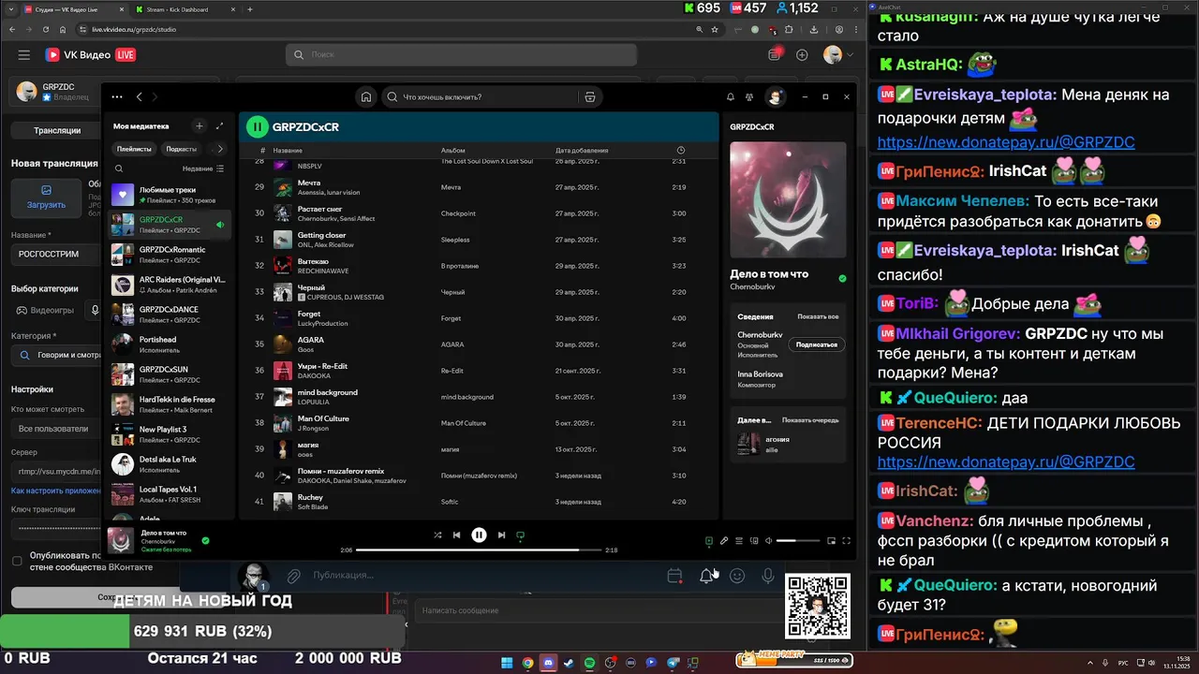Viewport: 1199px width, 674px height.
Task: Sort by Альбом column header
Action: (x=452, y=151)
